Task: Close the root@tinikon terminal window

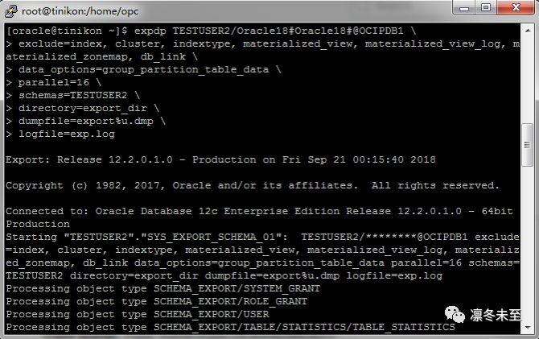Action: point(517,8)
